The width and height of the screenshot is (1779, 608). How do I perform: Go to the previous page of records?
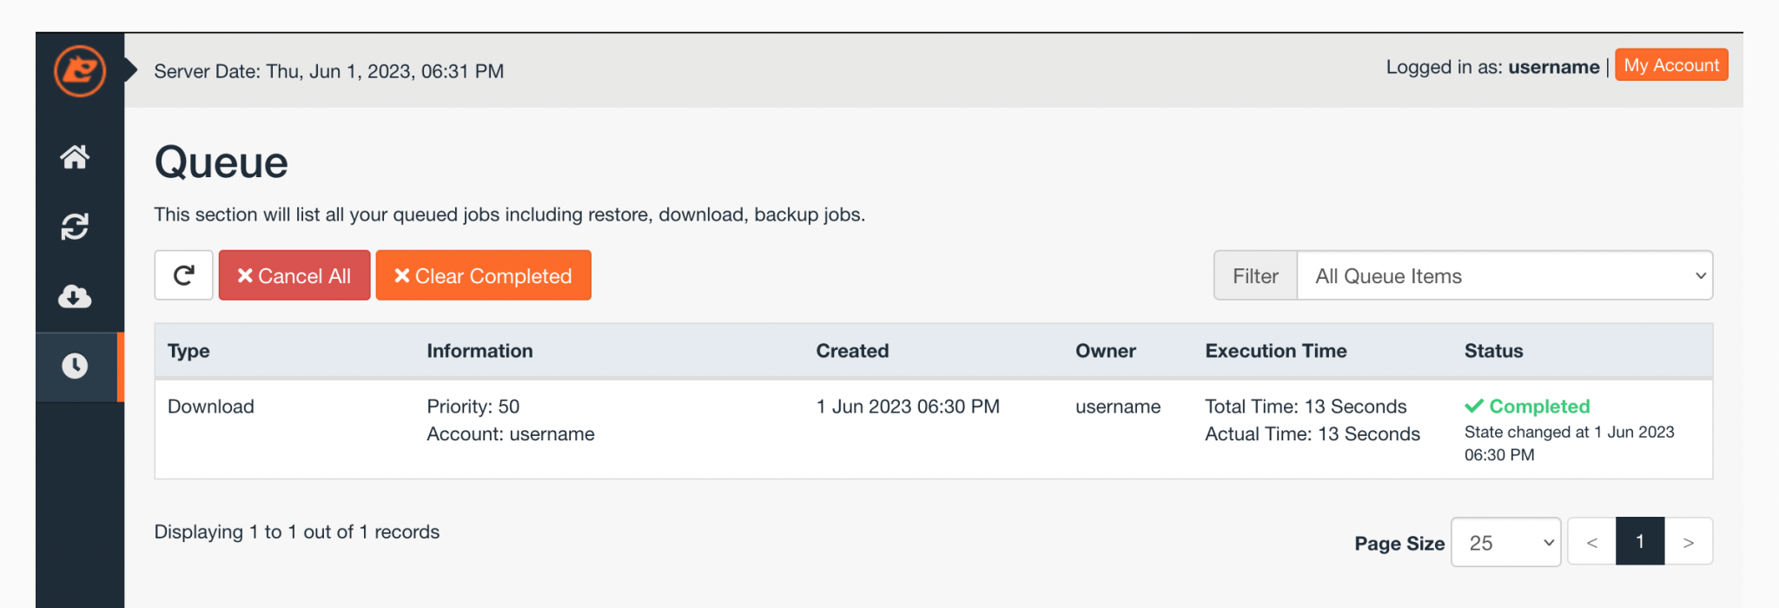tap(1591, 541)
